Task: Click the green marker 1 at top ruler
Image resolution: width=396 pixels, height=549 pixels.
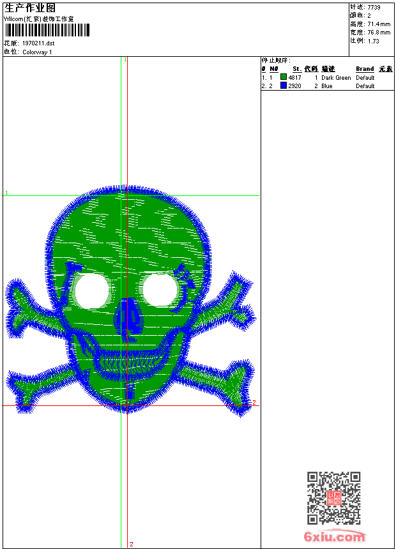Action: click(125, 59)
